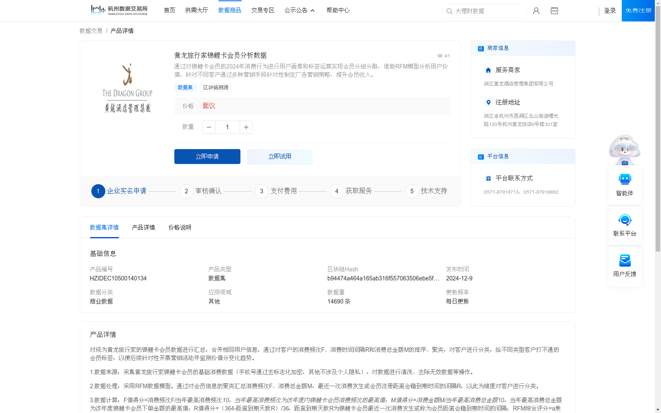Click the 平台联系方式 telephone icon

pyautogui.click(x=488, y=178)
